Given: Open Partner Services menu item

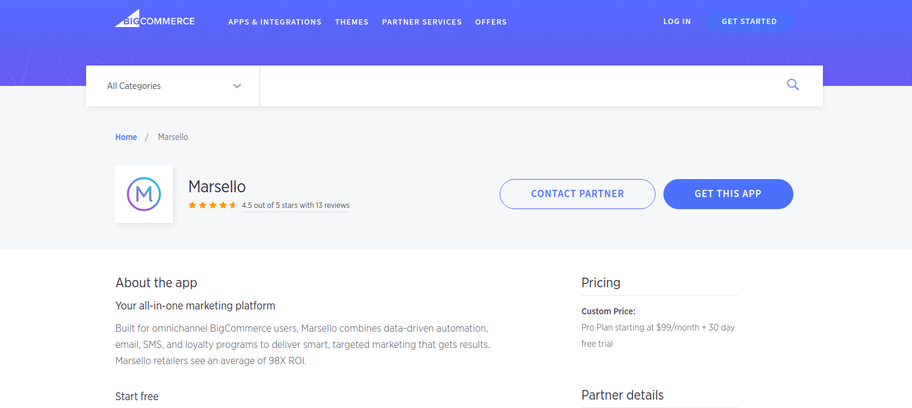Looking at the screenshot, I should click(x=422, y=22).
